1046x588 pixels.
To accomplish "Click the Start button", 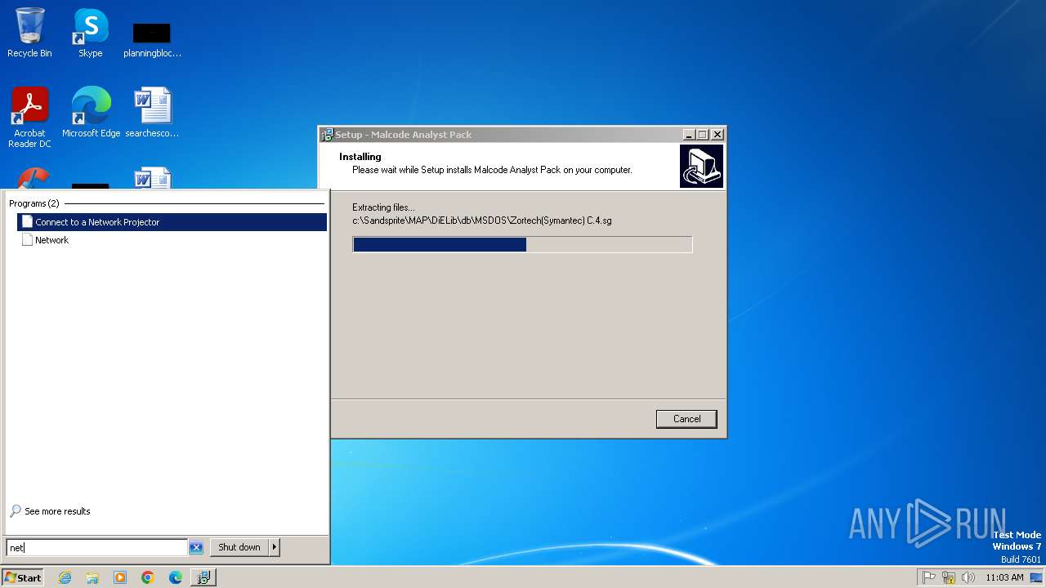I will 22,577.
